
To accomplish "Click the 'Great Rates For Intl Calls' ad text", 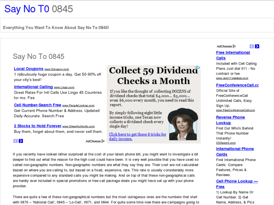I will pos(58,95).
